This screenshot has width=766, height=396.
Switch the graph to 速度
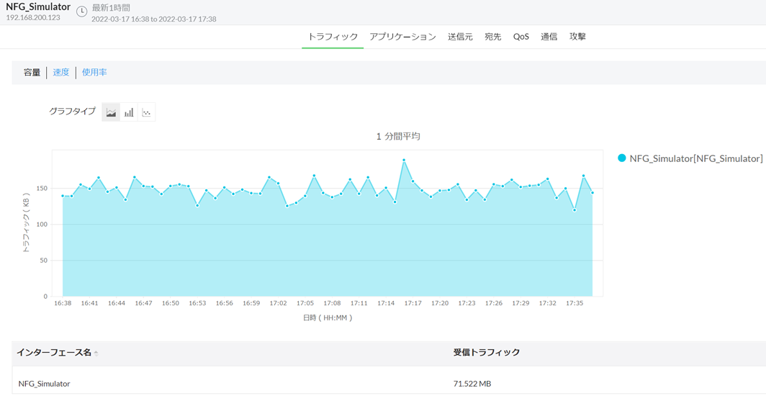61,73
